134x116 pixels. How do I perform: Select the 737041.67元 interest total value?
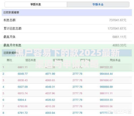coord(118,20)
